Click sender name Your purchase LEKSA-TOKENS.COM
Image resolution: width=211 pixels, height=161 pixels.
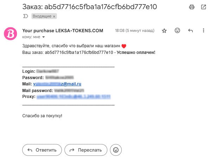(x=63, y=31)
